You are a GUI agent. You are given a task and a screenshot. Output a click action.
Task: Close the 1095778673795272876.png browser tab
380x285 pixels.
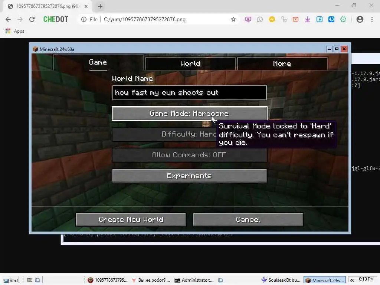[x=86, y=6]
